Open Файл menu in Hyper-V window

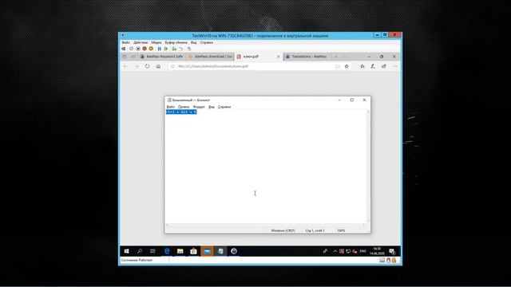[x=126, y=42]
